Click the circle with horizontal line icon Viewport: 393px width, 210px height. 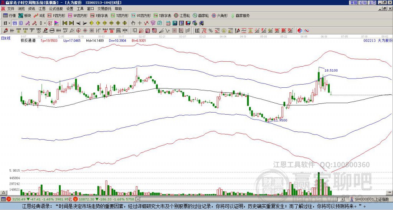(52, 31)
